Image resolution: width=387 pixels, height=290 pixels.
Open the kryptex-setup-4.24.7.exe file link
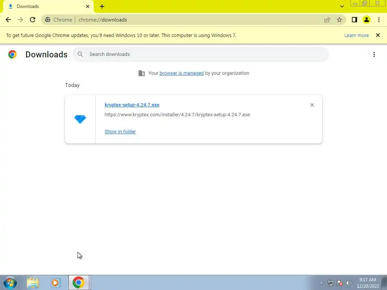tap(132, 105)
